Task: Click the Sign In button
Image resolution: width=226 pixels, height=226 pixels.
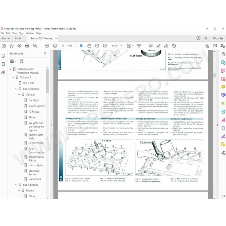Action: tap(218, 38)
